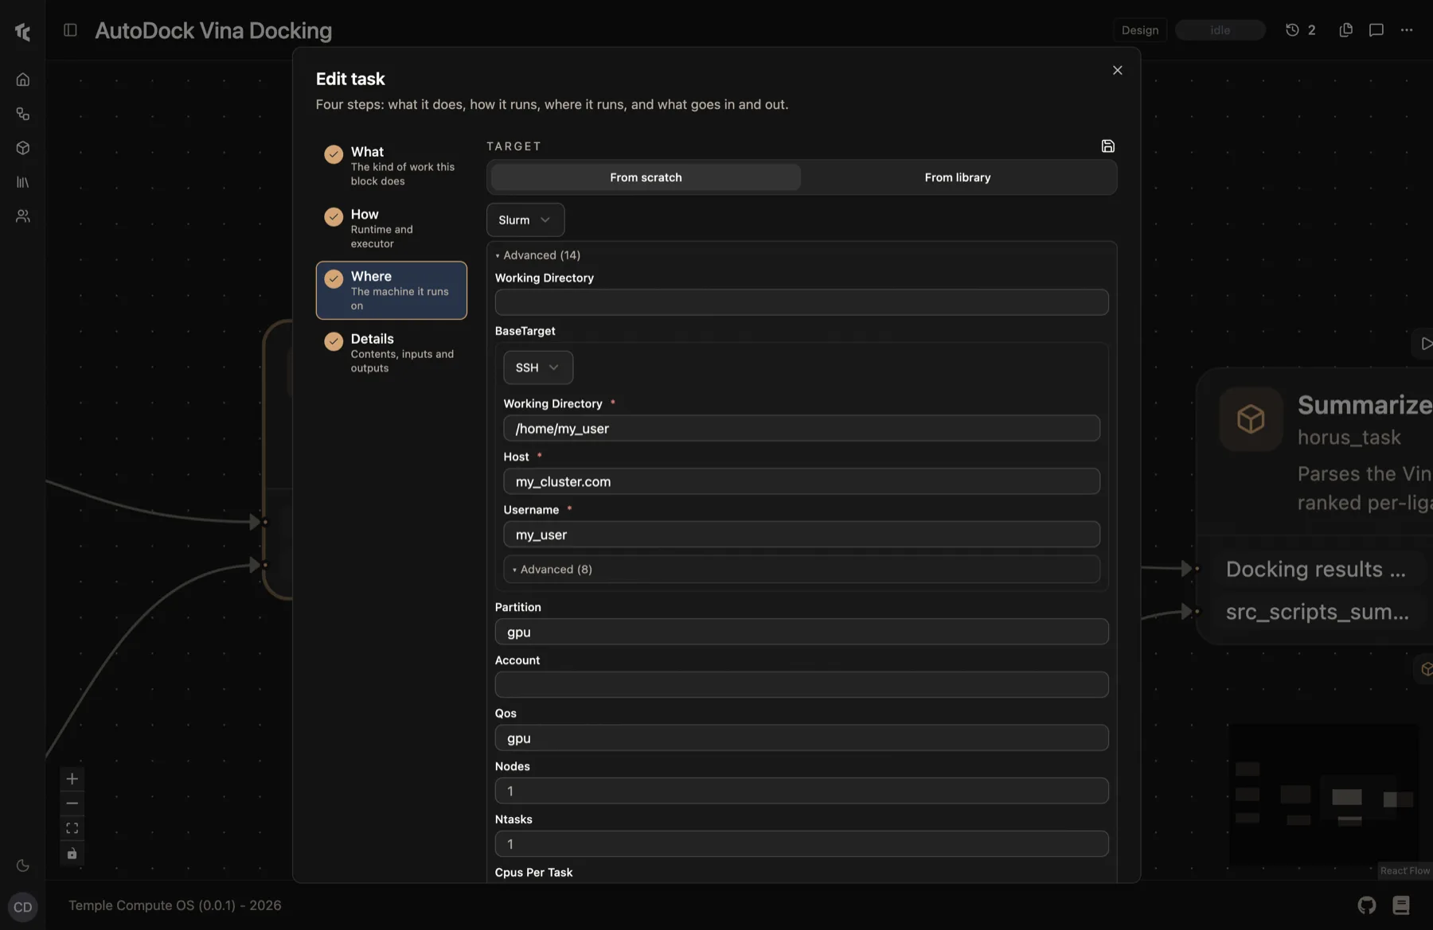This screenshot has height=930, width=1433.
Task: Select the From scratch tab
Action: 646,177
